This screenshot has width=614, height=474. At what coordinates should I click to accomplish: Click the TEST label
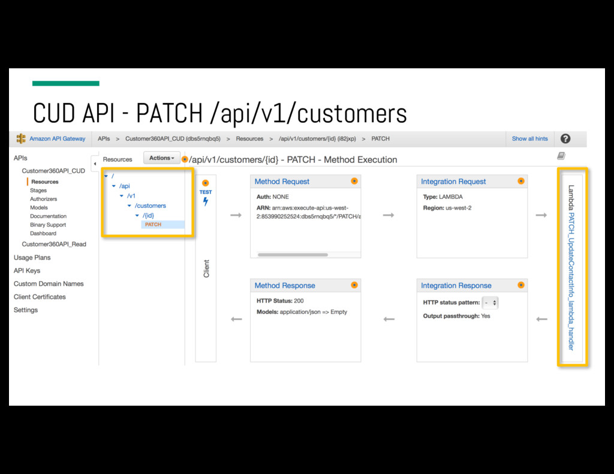[x=206, y=192]
